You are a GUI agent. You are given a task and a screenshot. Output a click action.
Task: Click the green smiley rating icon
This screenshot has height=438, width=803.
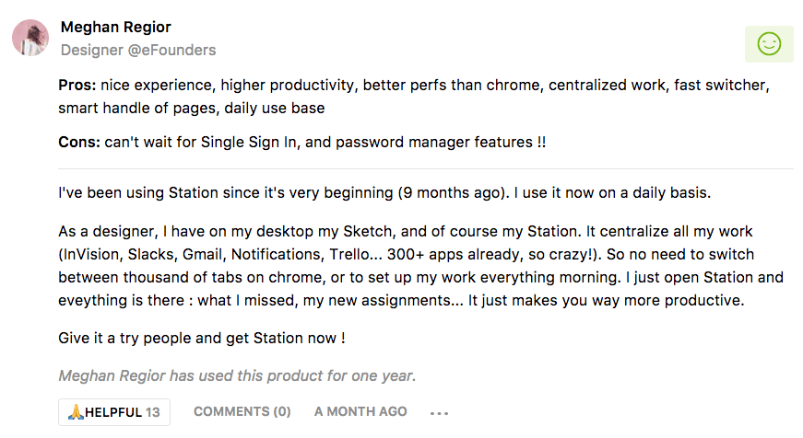pos(769,43)
